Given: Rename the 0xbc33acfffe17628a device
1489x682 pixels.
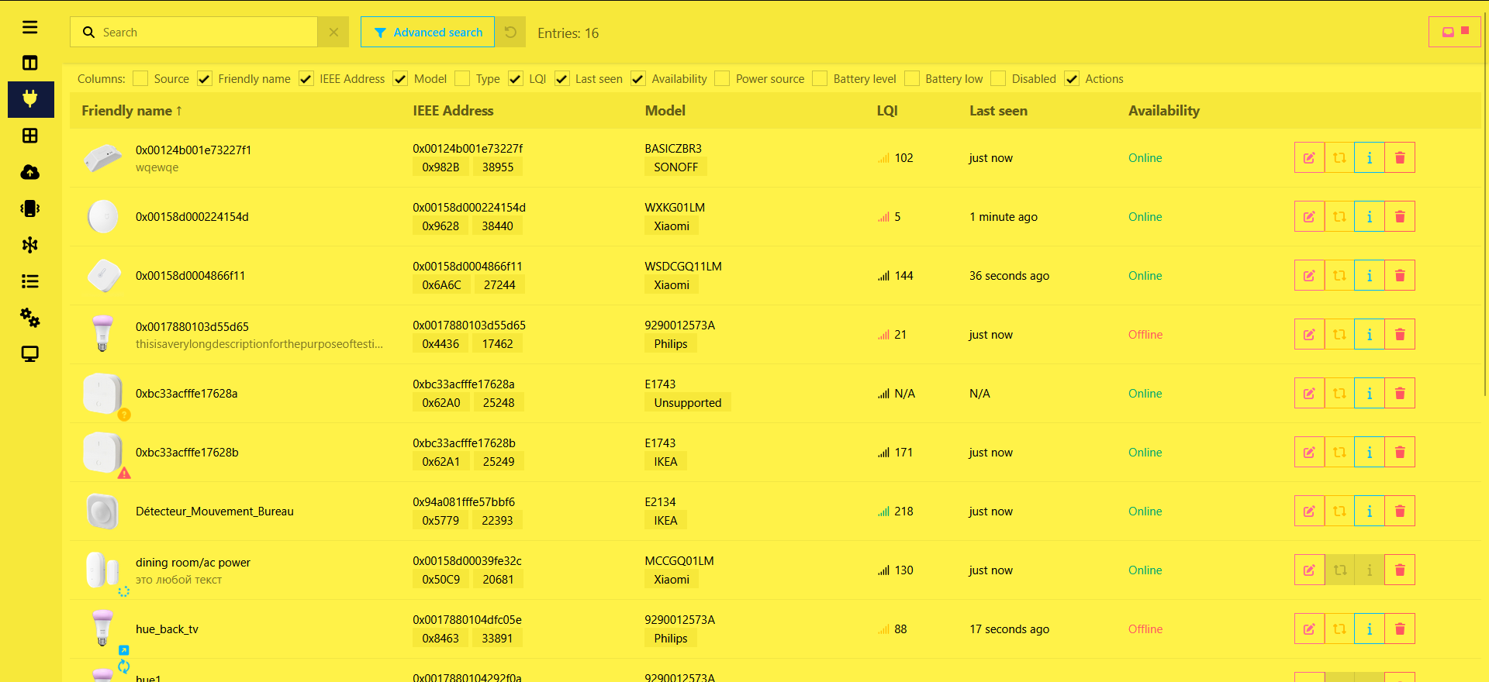Looking at the screenshot, I should (1309, 393).
